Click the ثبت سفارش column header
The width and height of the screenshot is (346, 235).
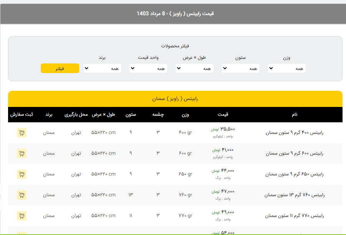point(22,115)
